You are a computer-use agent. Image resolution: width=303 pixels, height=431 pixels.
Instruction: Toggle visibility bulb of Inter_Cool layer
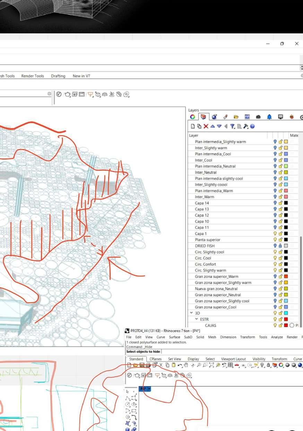(275, 160)
